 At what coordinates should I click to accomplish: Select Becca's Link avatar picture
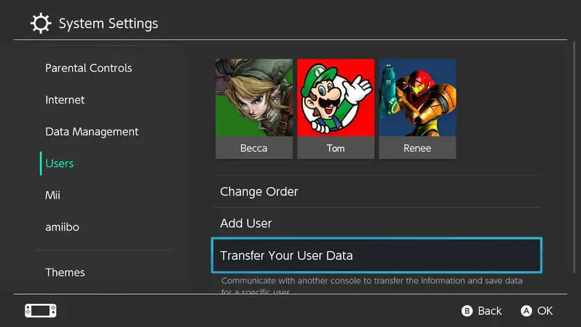253,97
